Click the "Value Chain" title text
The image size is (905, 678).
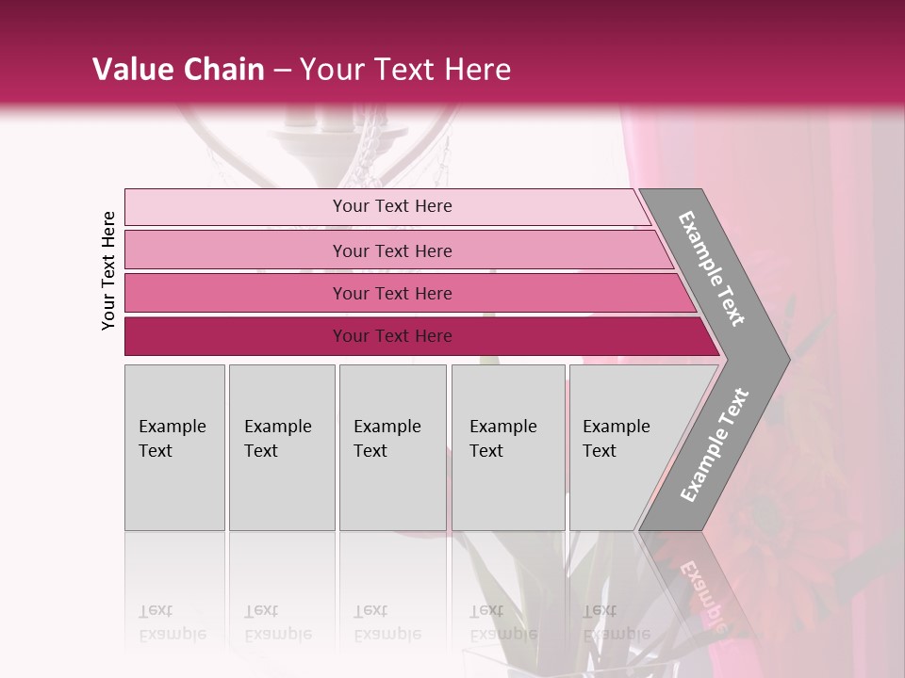click(178, 70)
